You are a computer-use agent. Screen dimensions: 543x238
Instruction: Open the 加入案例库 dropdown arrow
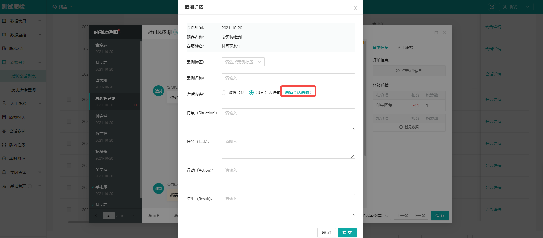click(x=387, y=216)
